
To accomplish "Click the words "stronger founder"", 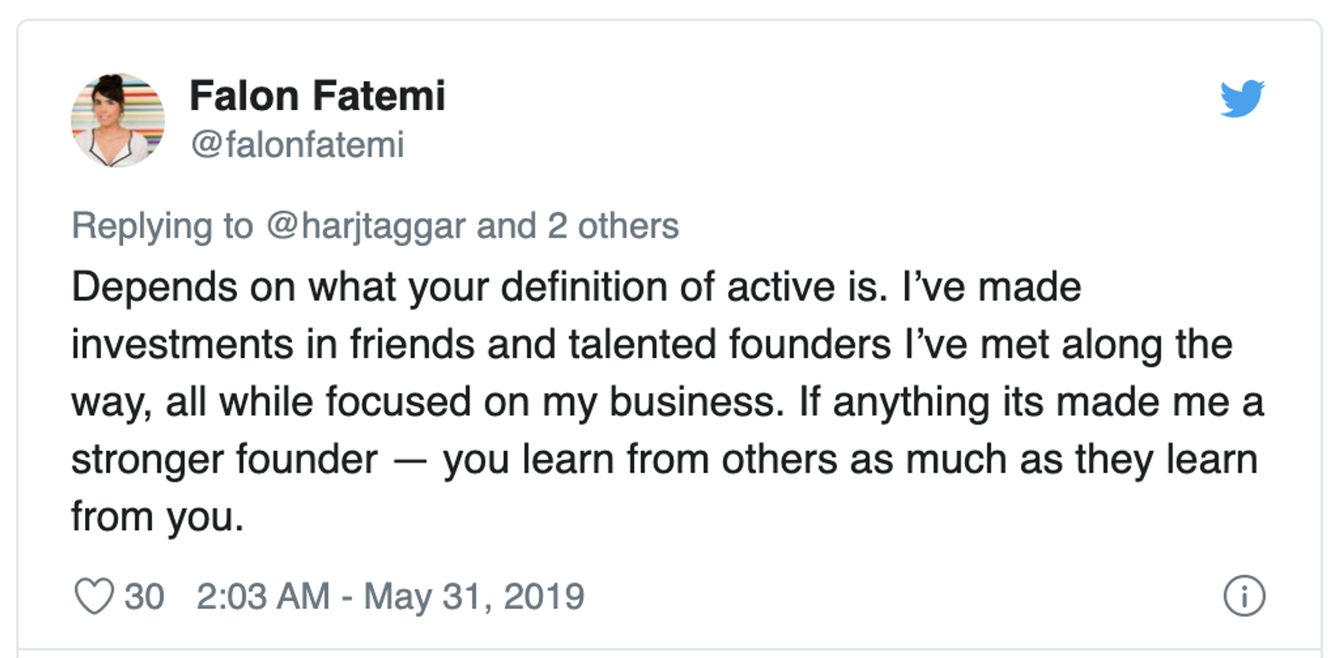I will tap(224, 459).
